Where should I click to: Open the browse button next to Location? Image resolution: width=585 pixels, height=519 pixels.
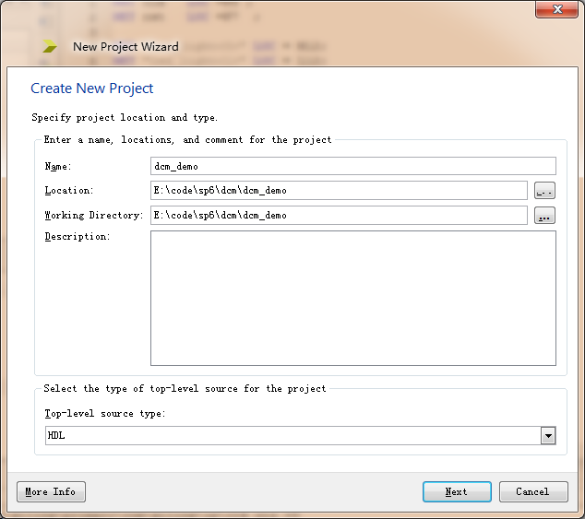(x=544, y=191)
